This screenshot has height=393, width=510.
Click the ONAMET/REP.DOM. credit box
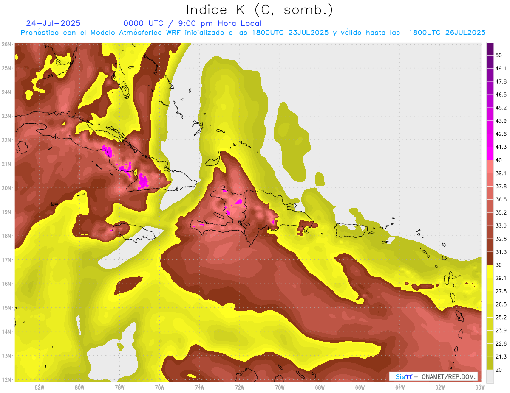click(x=433, y=376)
